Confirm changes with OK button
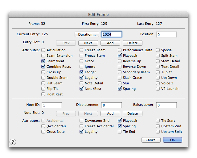The image size is (197, 158). 173,140
